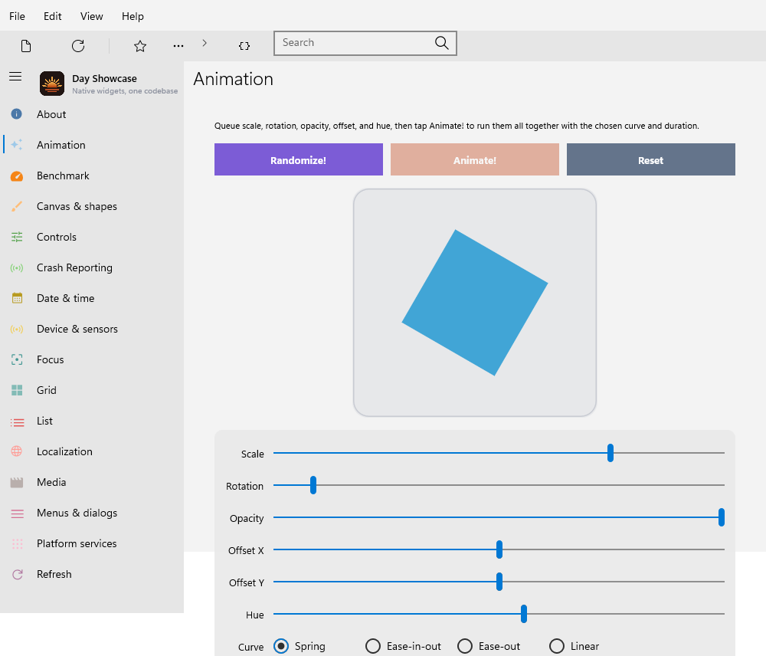Select the Ease-in-out curve option
This screenshot has height=656, width=766.
373,646
